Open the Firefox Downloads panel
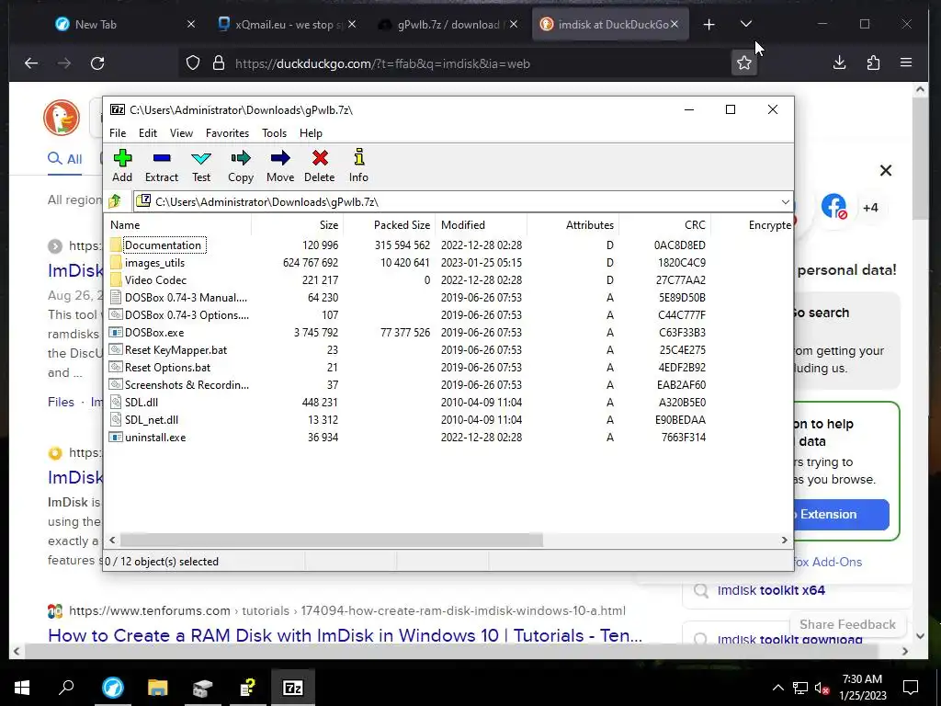The width and height of the screenshot is (941, 706). 840,63
